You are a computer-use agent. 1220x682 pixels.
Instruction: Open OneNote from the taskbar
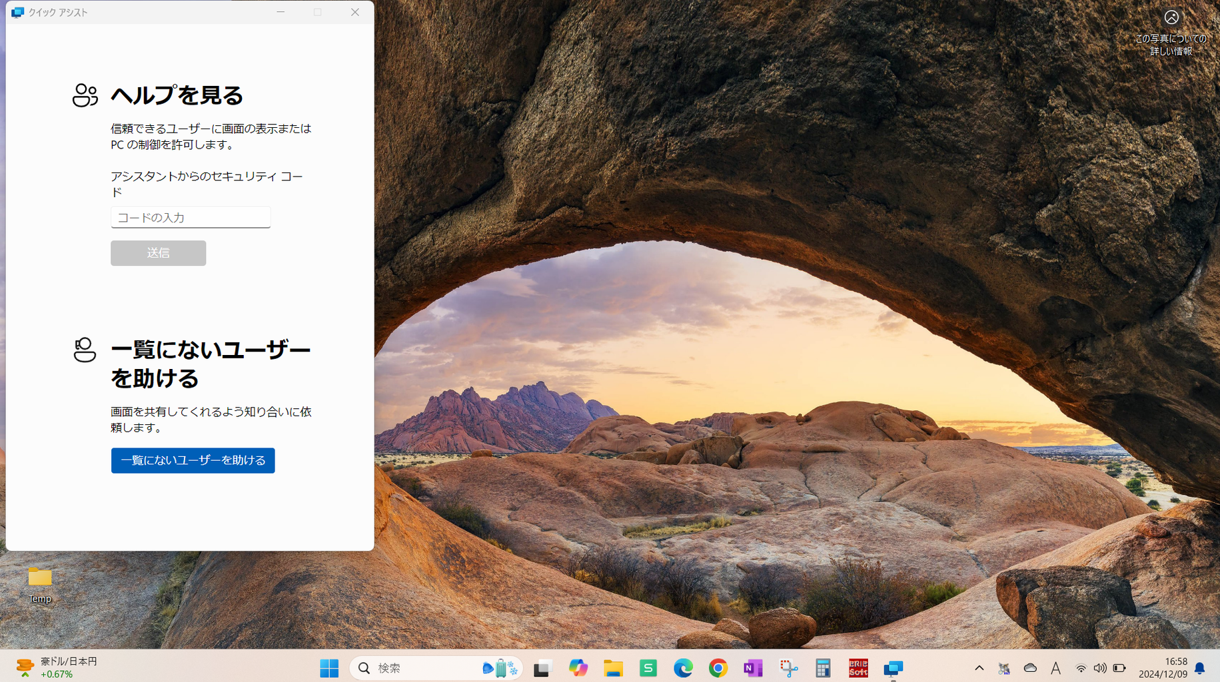pyautogui.click(x=753, y=667)
